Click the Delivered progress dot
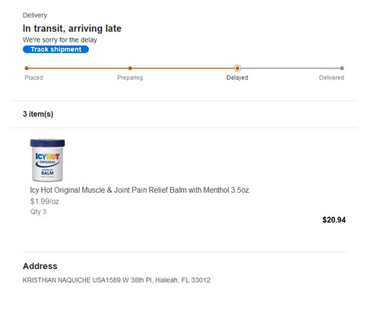The image size is (380, 316). tap(342, 68)
